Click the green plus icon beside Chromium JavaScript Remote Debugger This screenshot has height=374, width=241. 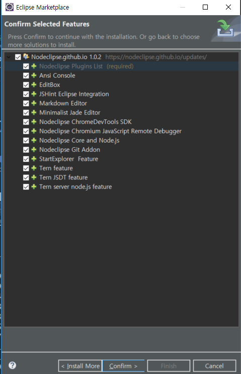tap(34, 131)
